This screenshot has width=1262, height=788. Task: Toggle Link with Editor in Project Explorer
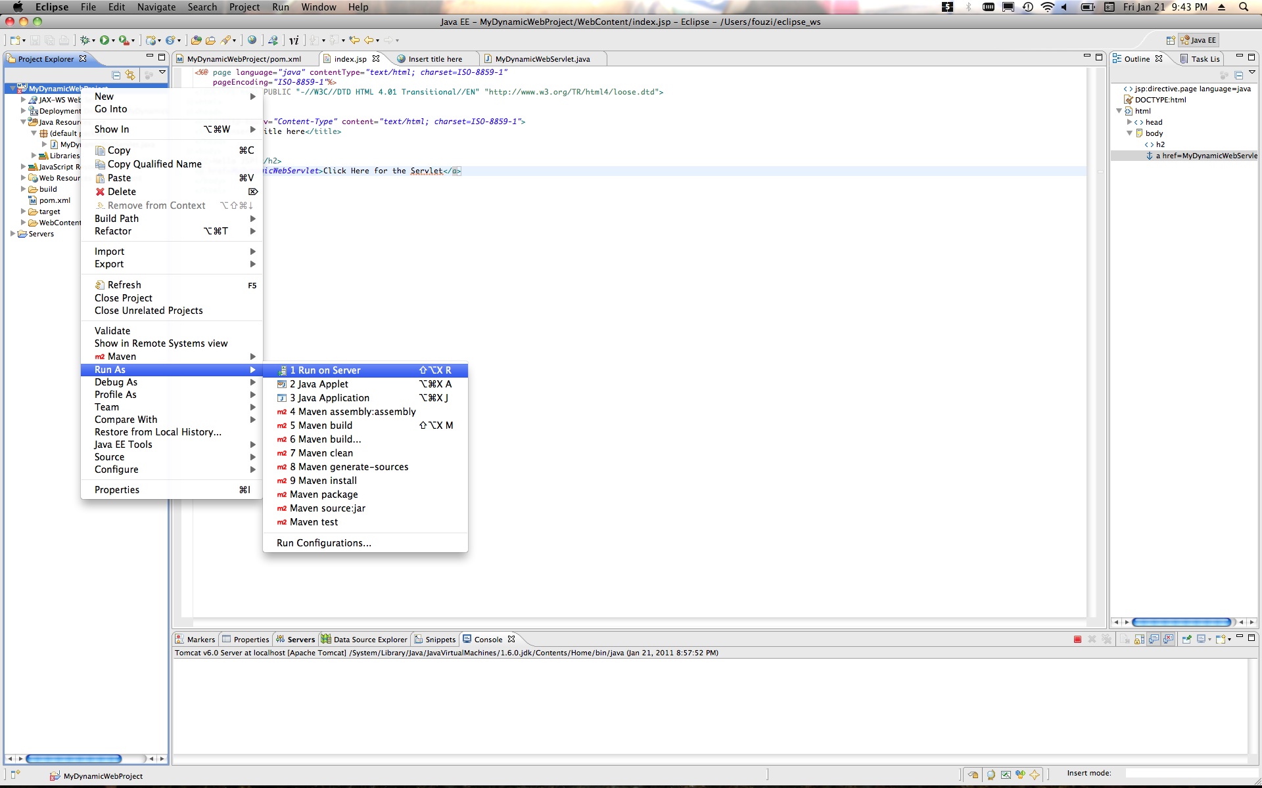point(130,75)
